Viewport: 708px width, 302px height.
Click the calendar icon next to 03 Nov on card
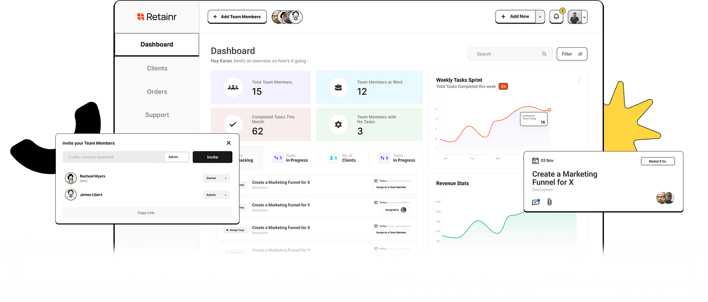coord(536,161)
